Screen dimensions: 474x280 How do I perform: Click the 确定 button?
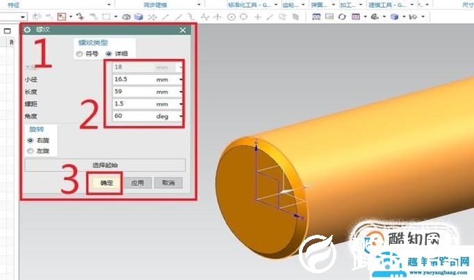click(x=106, y=183)
